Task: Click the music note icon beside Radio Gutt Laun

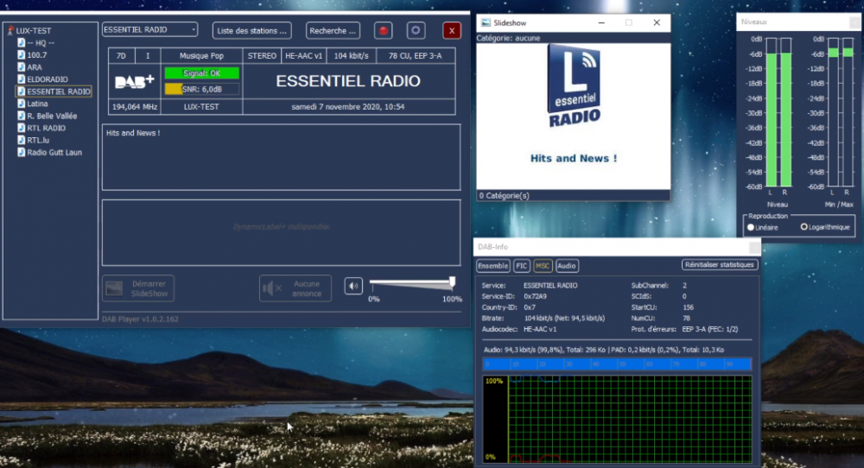Action: tap(21, 152)
